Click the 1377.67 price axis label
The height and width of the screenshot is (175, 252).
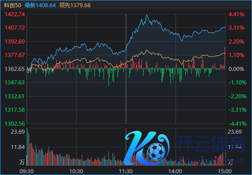pos(15,55)
